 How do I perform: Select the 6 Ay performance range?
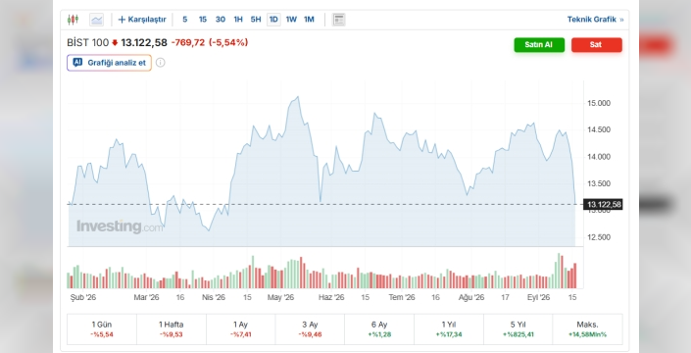pos(379,329)
